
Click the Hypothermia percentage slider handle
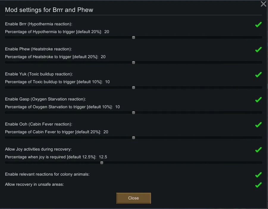[134, 38]
